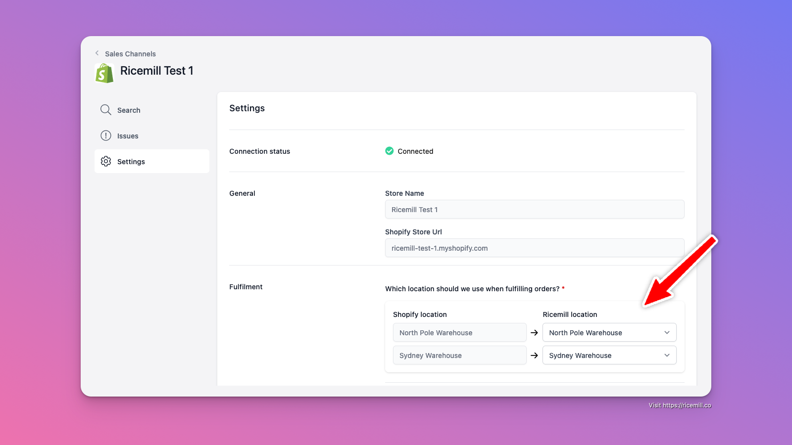
Task: Click the Ricemill Test 1 page title
Action: (x=157, y=71)
